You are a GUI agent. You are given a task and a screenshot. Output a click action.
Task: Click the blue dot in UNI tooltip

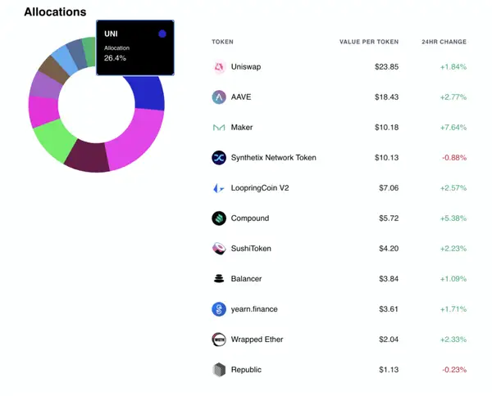pos(162,34)
